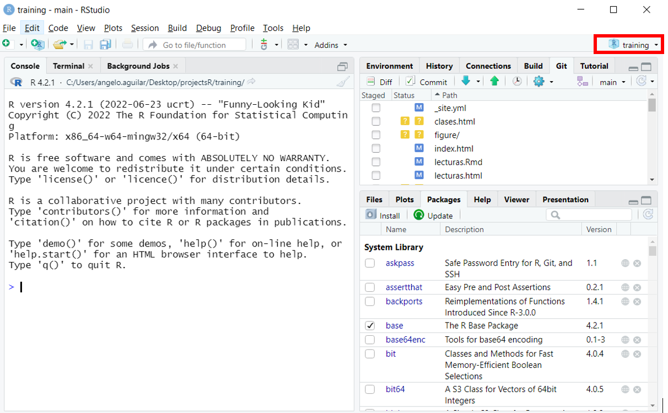Click the New File plus icon
The width and height of the screenshot is (668, 413).
[7, 44]
